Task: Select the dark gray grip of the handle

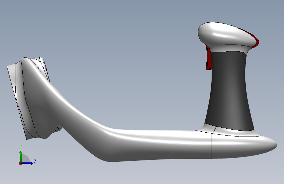Action: pyautogui.click(x=229, y=91)
